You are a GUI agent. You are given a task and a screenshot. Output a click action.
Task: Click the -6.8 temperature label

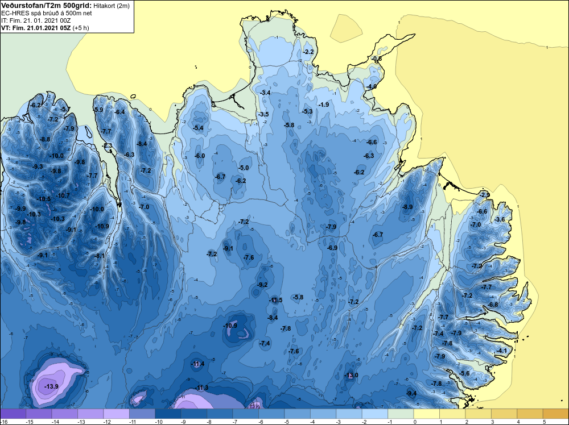coord(493,305)
